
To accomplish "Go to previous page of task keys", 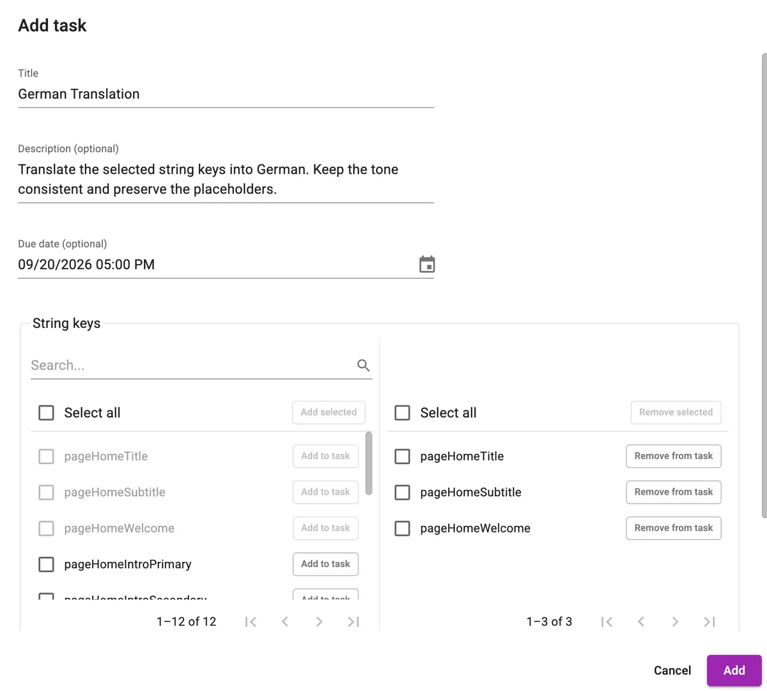I will point(641,621).
